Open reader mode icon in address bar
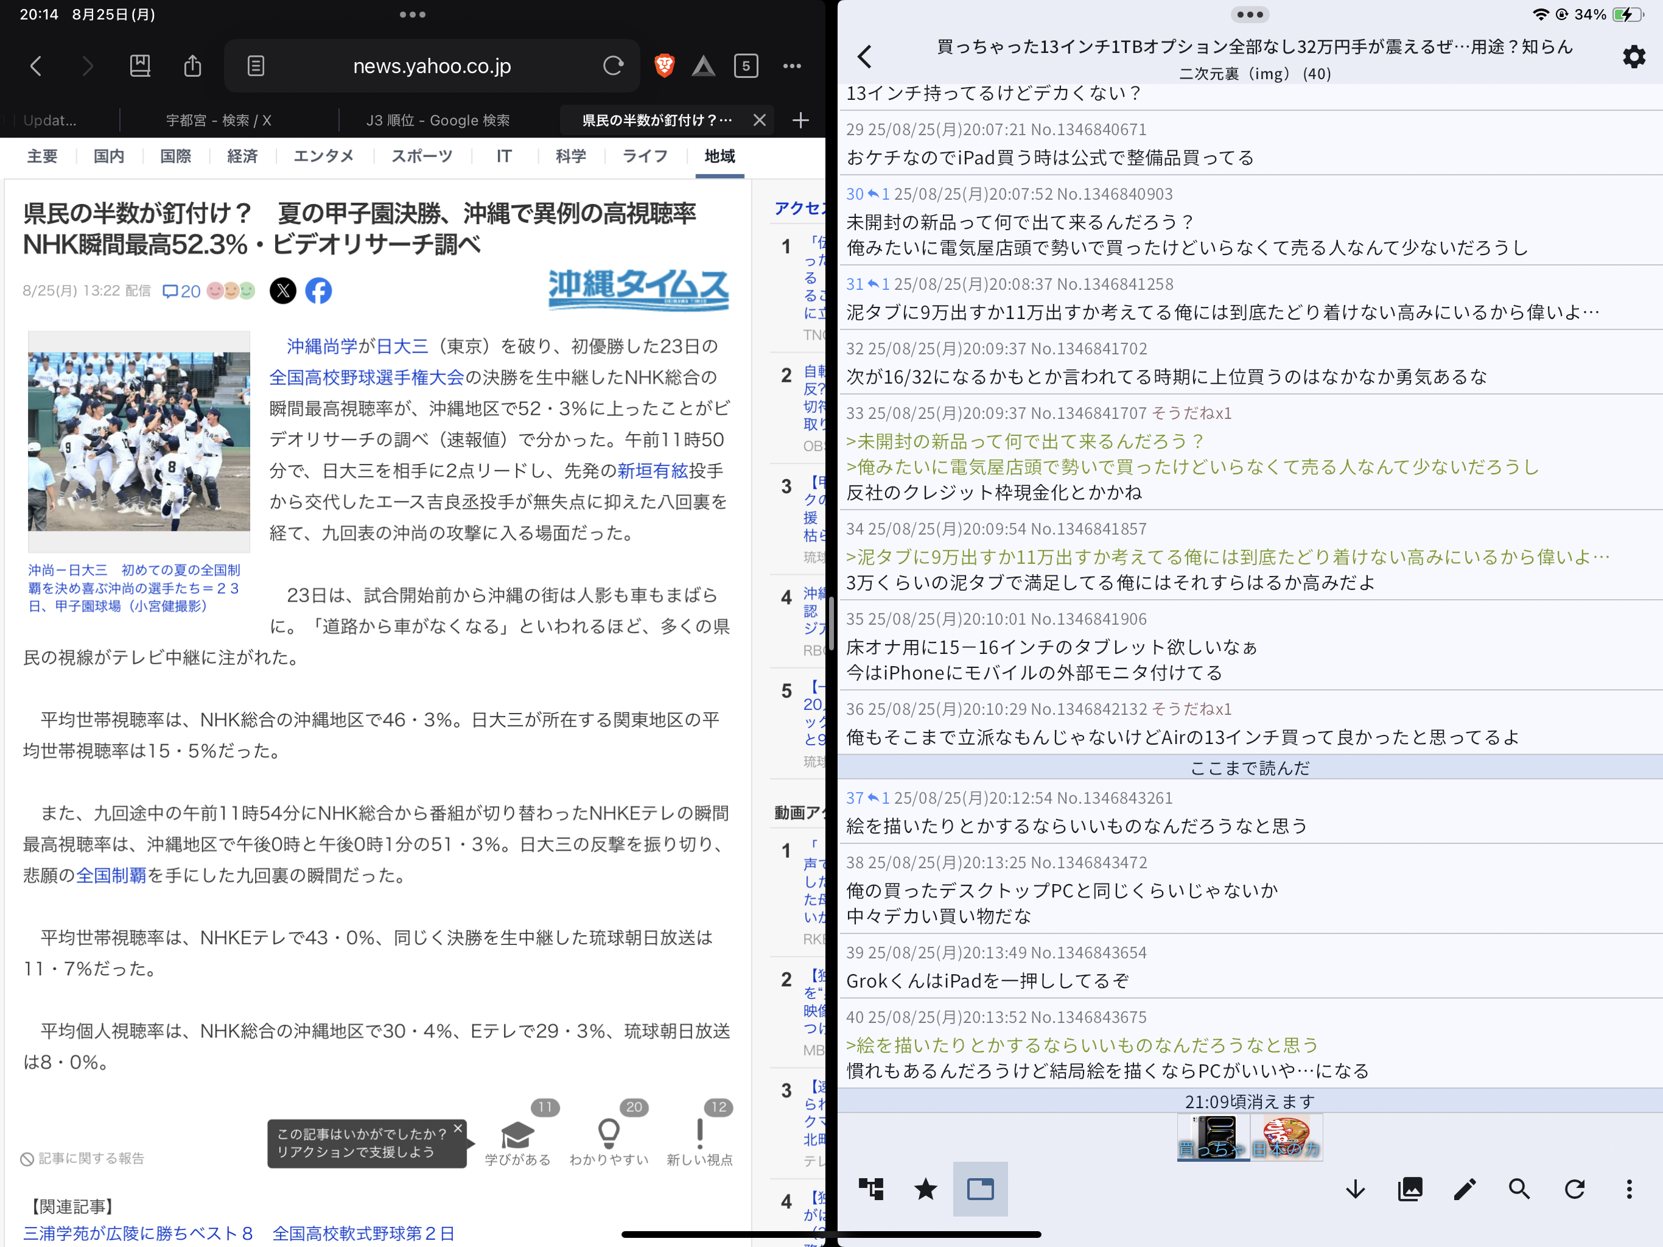Viewport: 1663px width, 1247px height. pyautogui.click(x=256, y=66)
